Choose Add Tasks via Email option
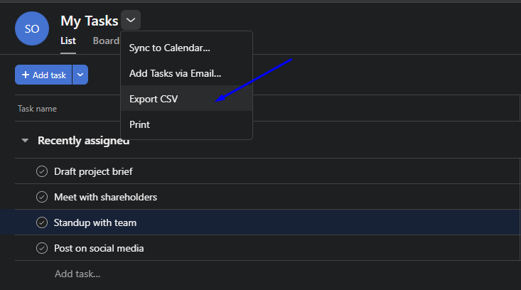Screen dimensions: 521x290 [x=175, y=73]
